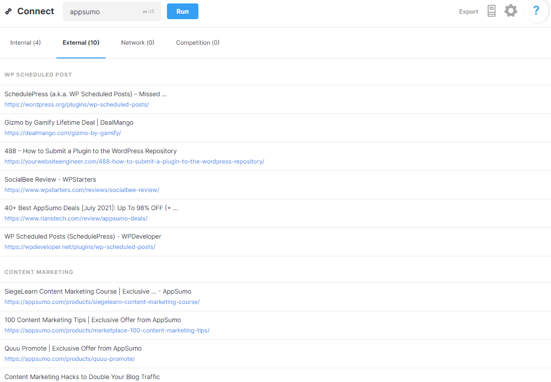
Task: Click '40+ Best AppSumo Deals [July 2021]' title
Action: [91, 208]
